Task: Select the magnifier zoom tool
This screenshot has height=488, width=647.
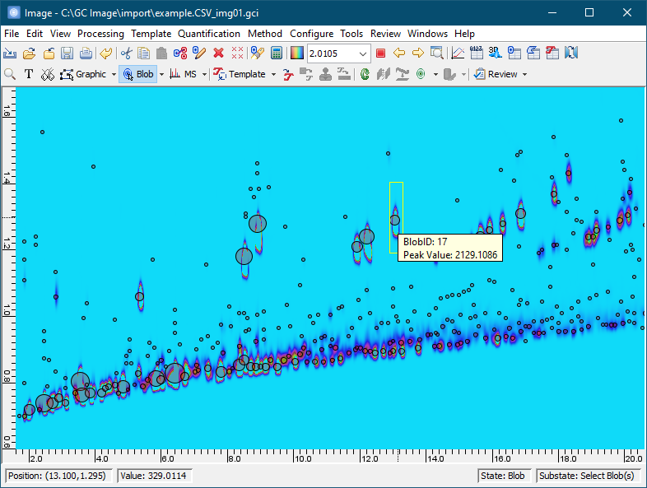Action: tap(11, 74)
